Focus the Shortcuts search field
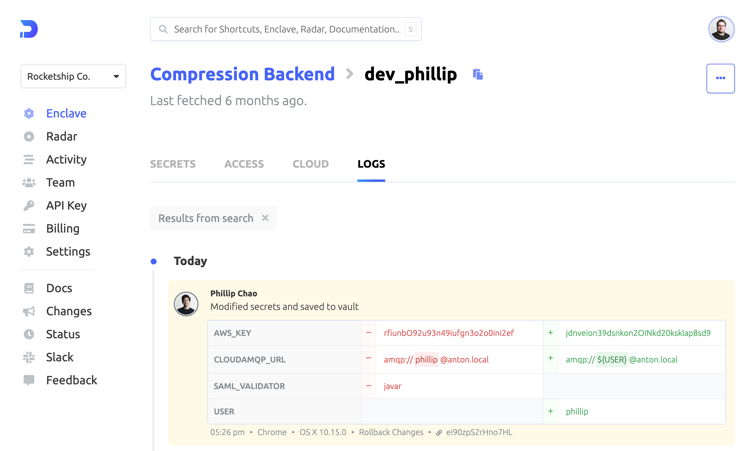 point(286,29)
